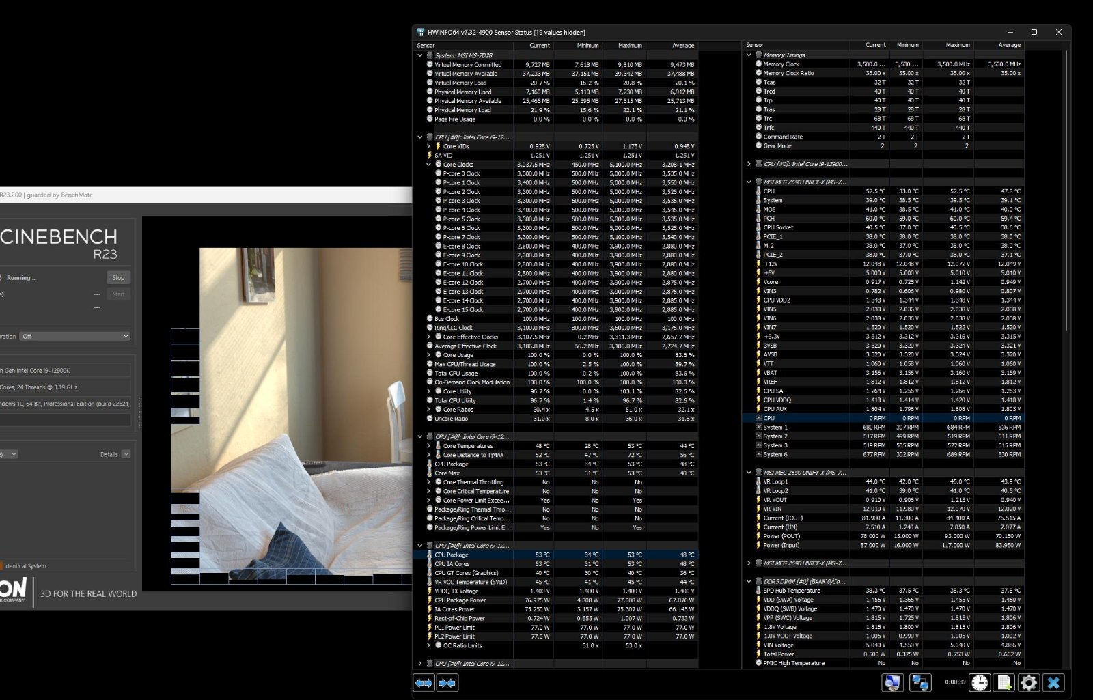This screenshot has width=1093, height=700.
Task: Collapse the Memory Timings group
Action: tap(749, 55)
